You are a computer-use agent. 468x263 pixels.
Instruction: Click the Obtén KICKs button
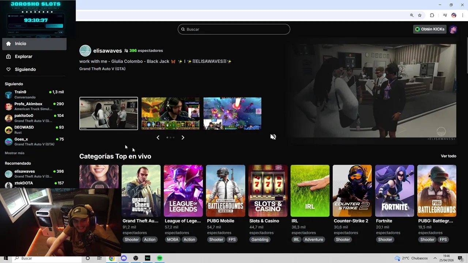point(430,29)
